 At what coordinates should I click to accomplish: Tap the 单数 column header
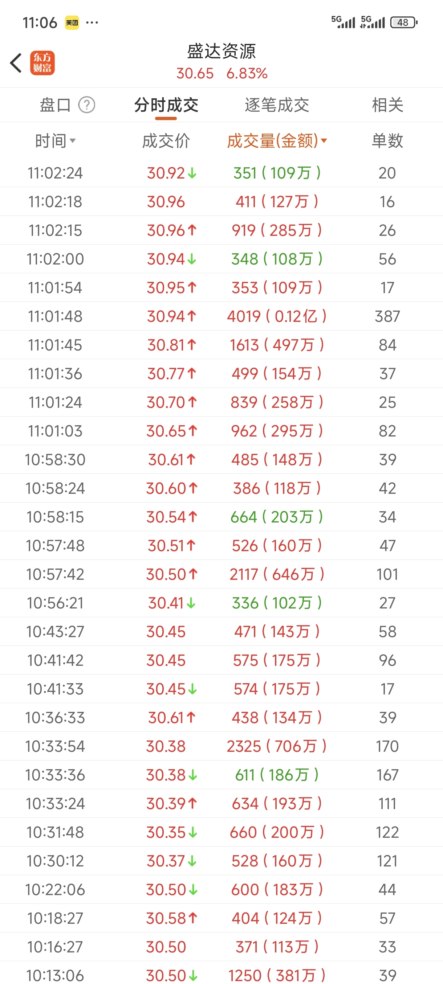[x=387, y=141]
